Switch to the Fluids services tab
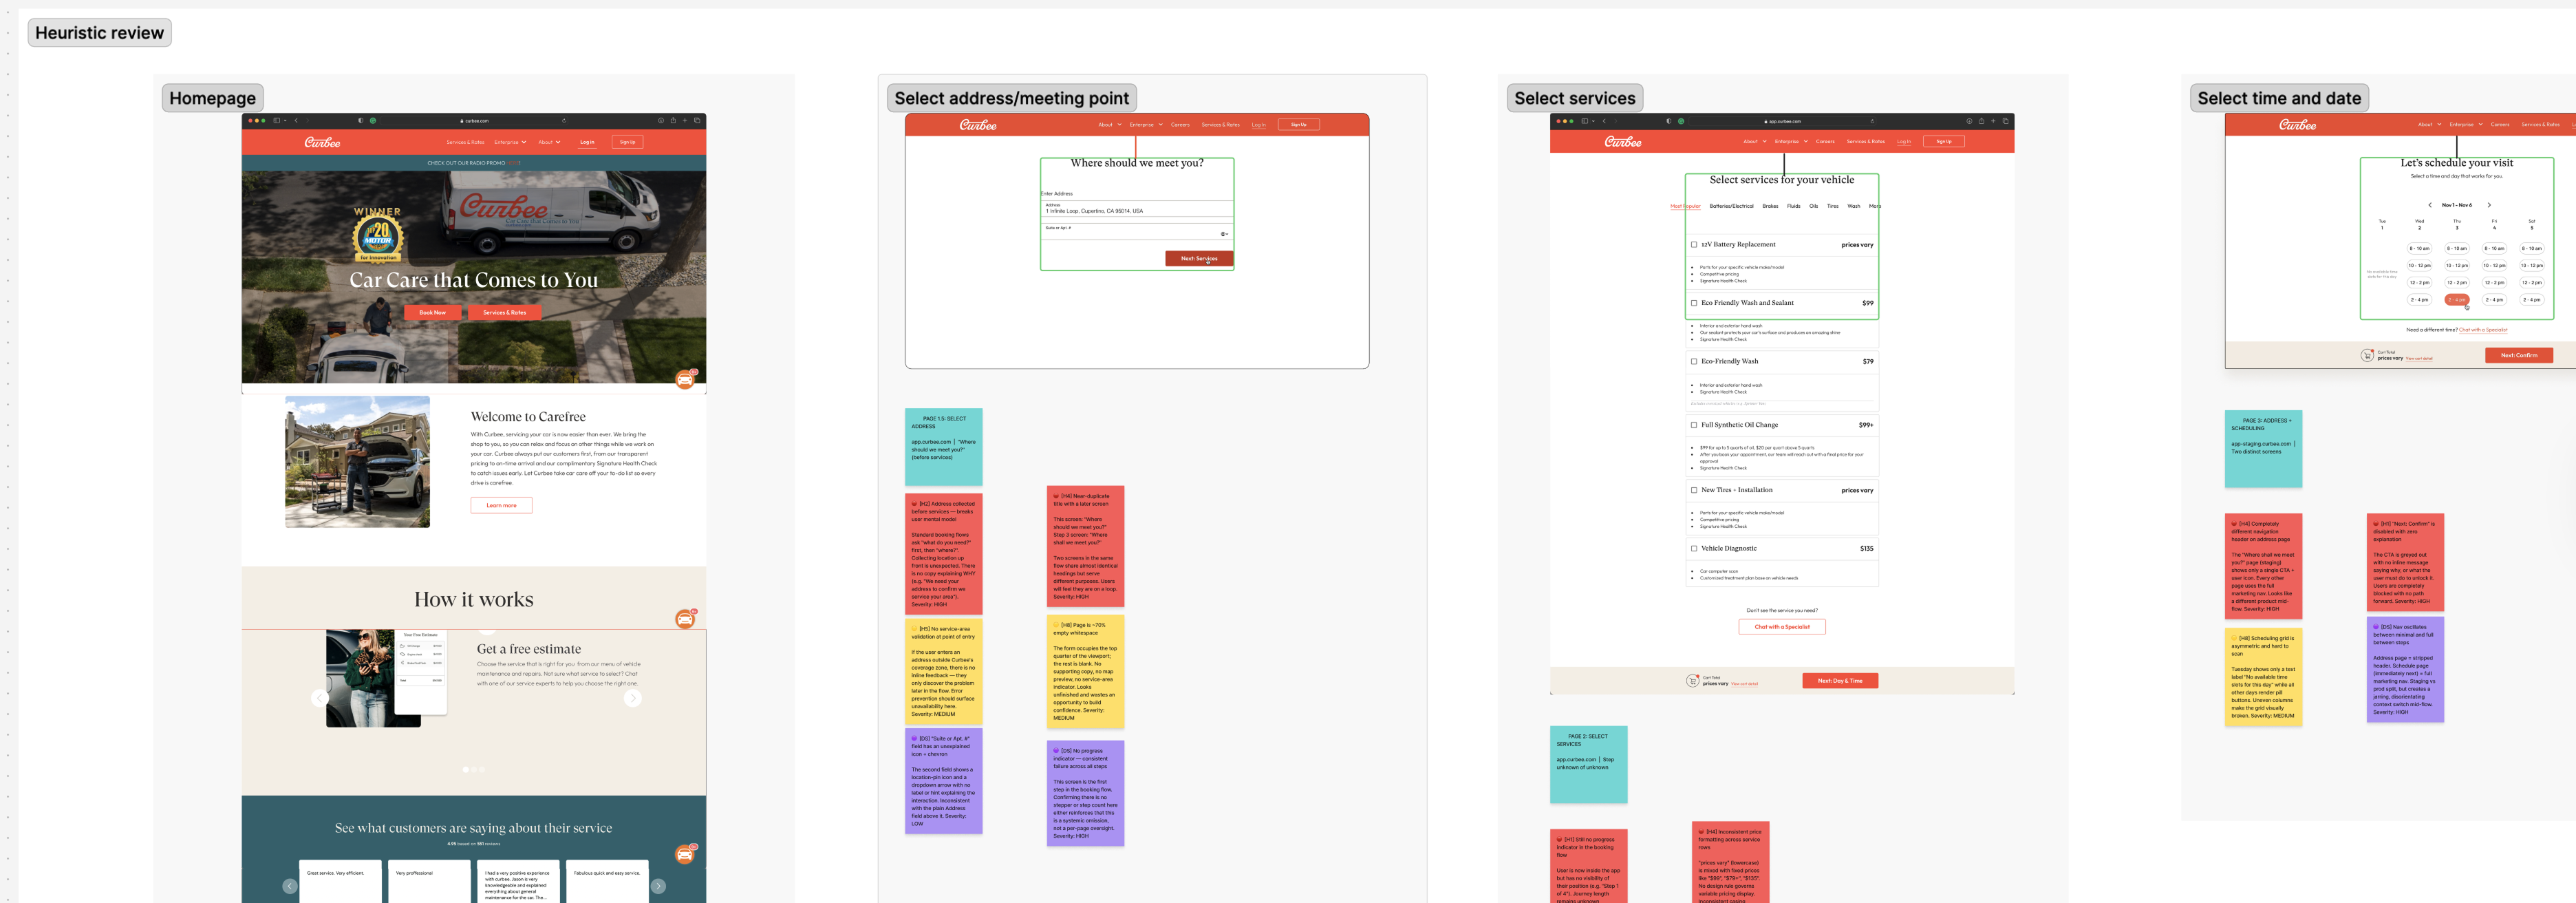This screenshot has height=903, width=2576. tap(1794, 206)
